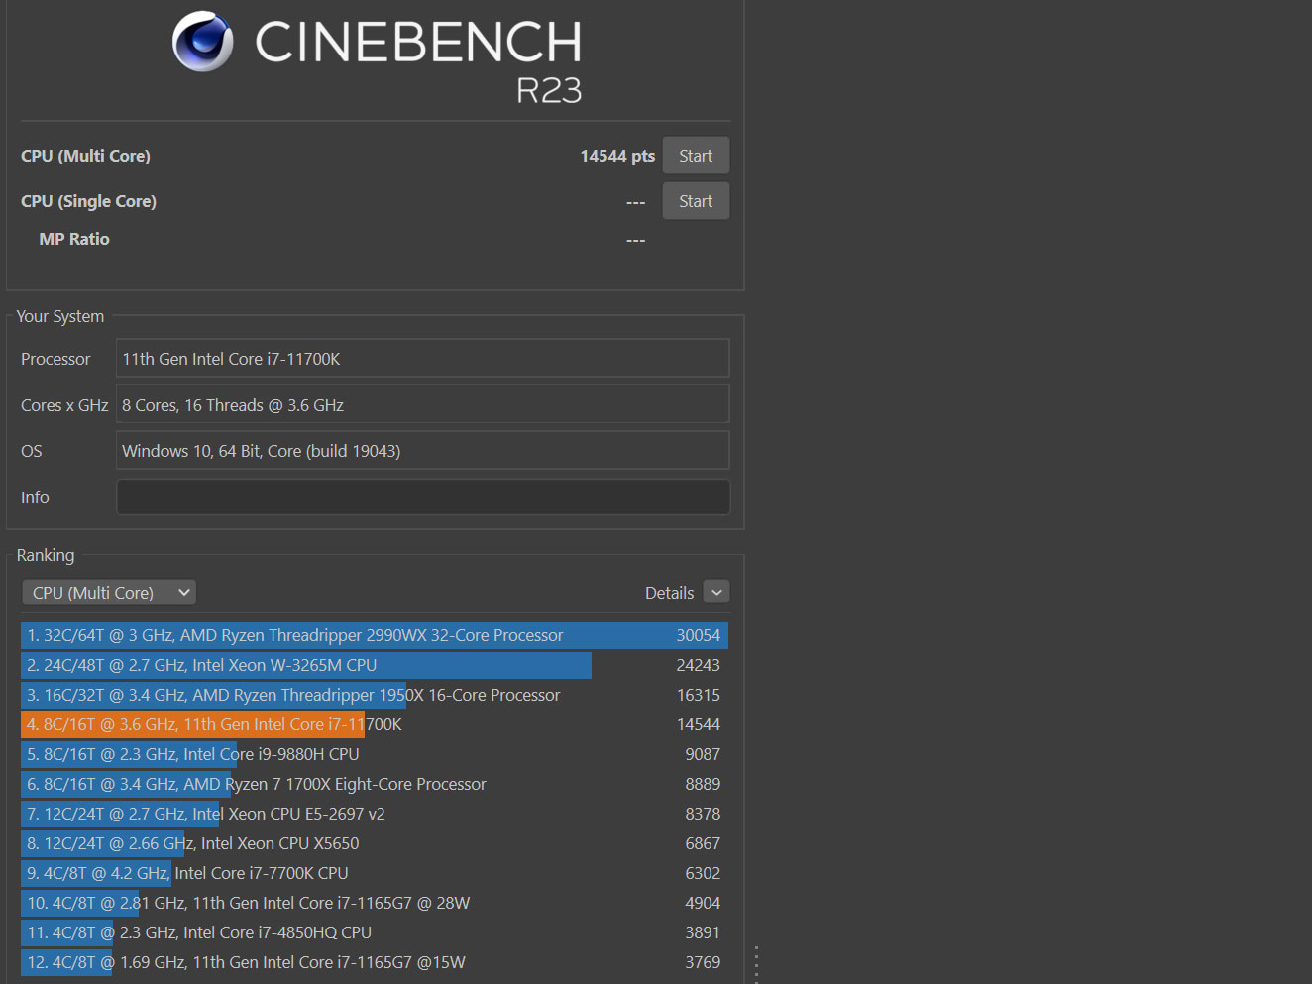Click the Details label in Ranking
The height and width of the screenshot is (984, 1312).
(669, 593)
